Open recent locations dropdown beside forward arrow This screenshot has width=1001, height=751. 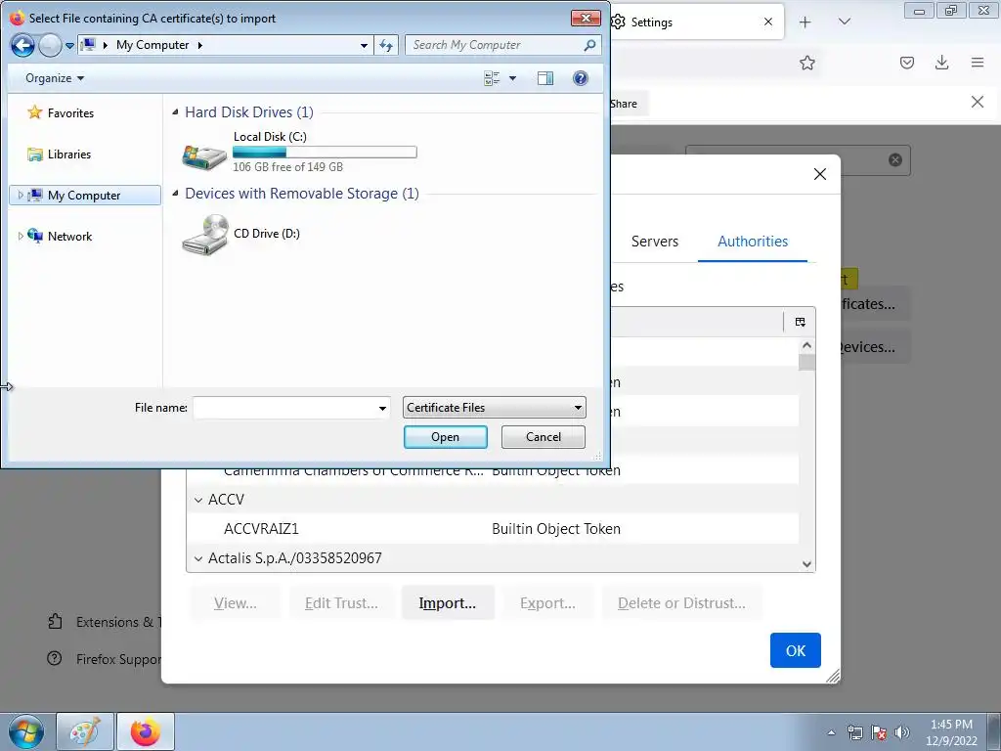pos(69,45)
